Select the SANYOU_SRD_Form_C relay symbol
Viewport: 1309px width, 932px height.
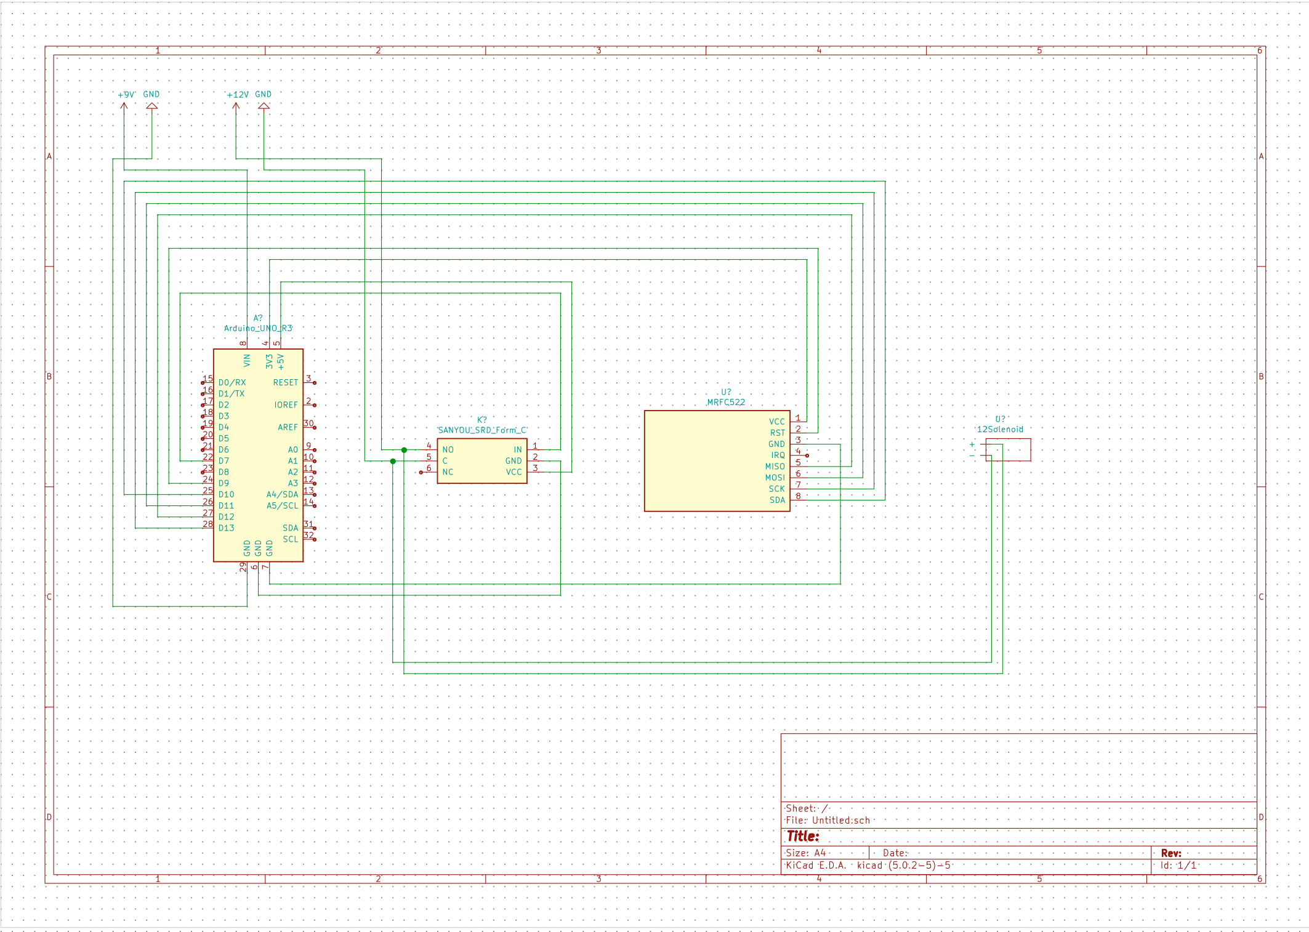(x=482, y=460)
